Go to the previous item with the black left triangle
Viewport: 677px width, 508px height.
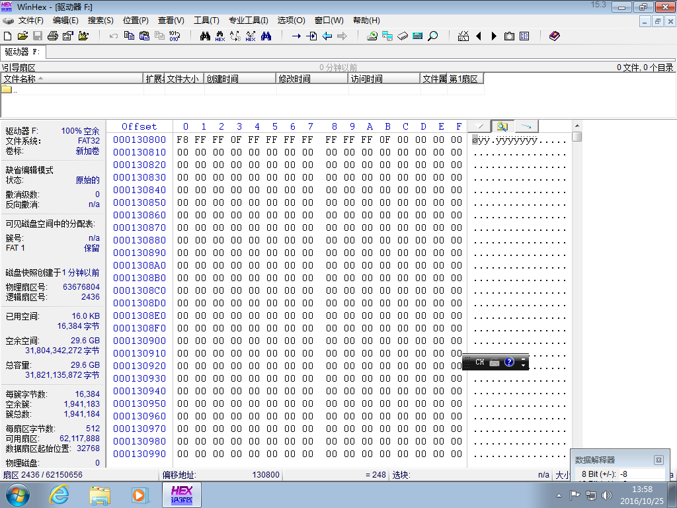pos(479,36)
